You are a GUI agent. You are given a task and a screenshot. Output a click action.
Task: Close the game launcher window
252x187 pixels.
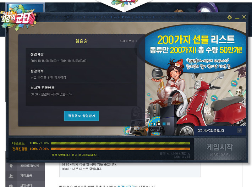[x=244, y=17]
